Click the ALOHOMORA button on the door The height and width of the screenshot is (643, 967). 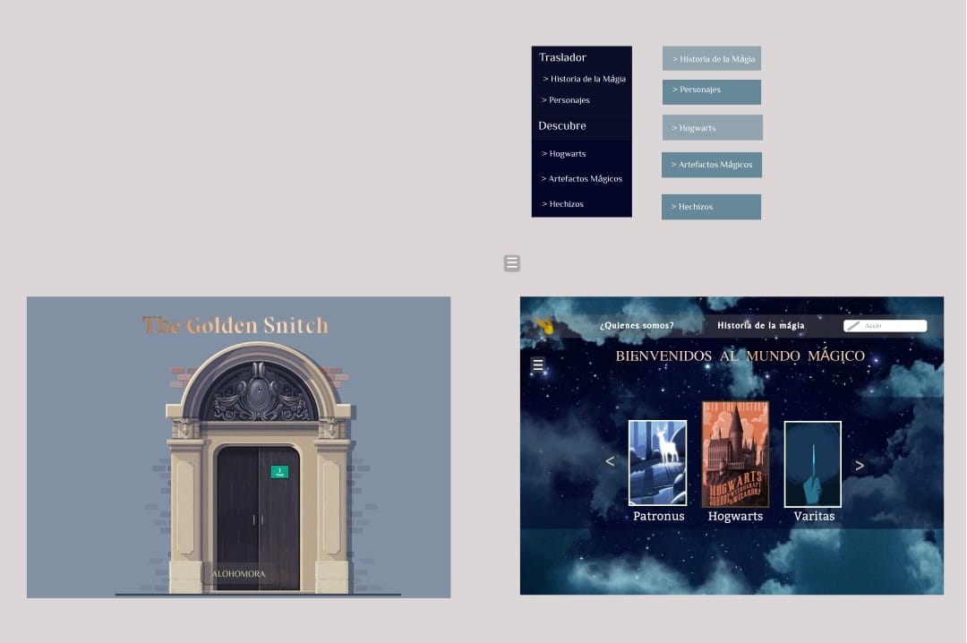point(239,574)
